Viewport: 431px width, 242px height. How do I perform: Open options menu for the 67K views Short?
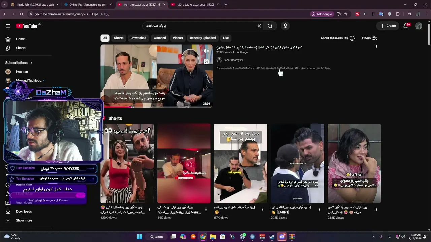click(263, 210)
